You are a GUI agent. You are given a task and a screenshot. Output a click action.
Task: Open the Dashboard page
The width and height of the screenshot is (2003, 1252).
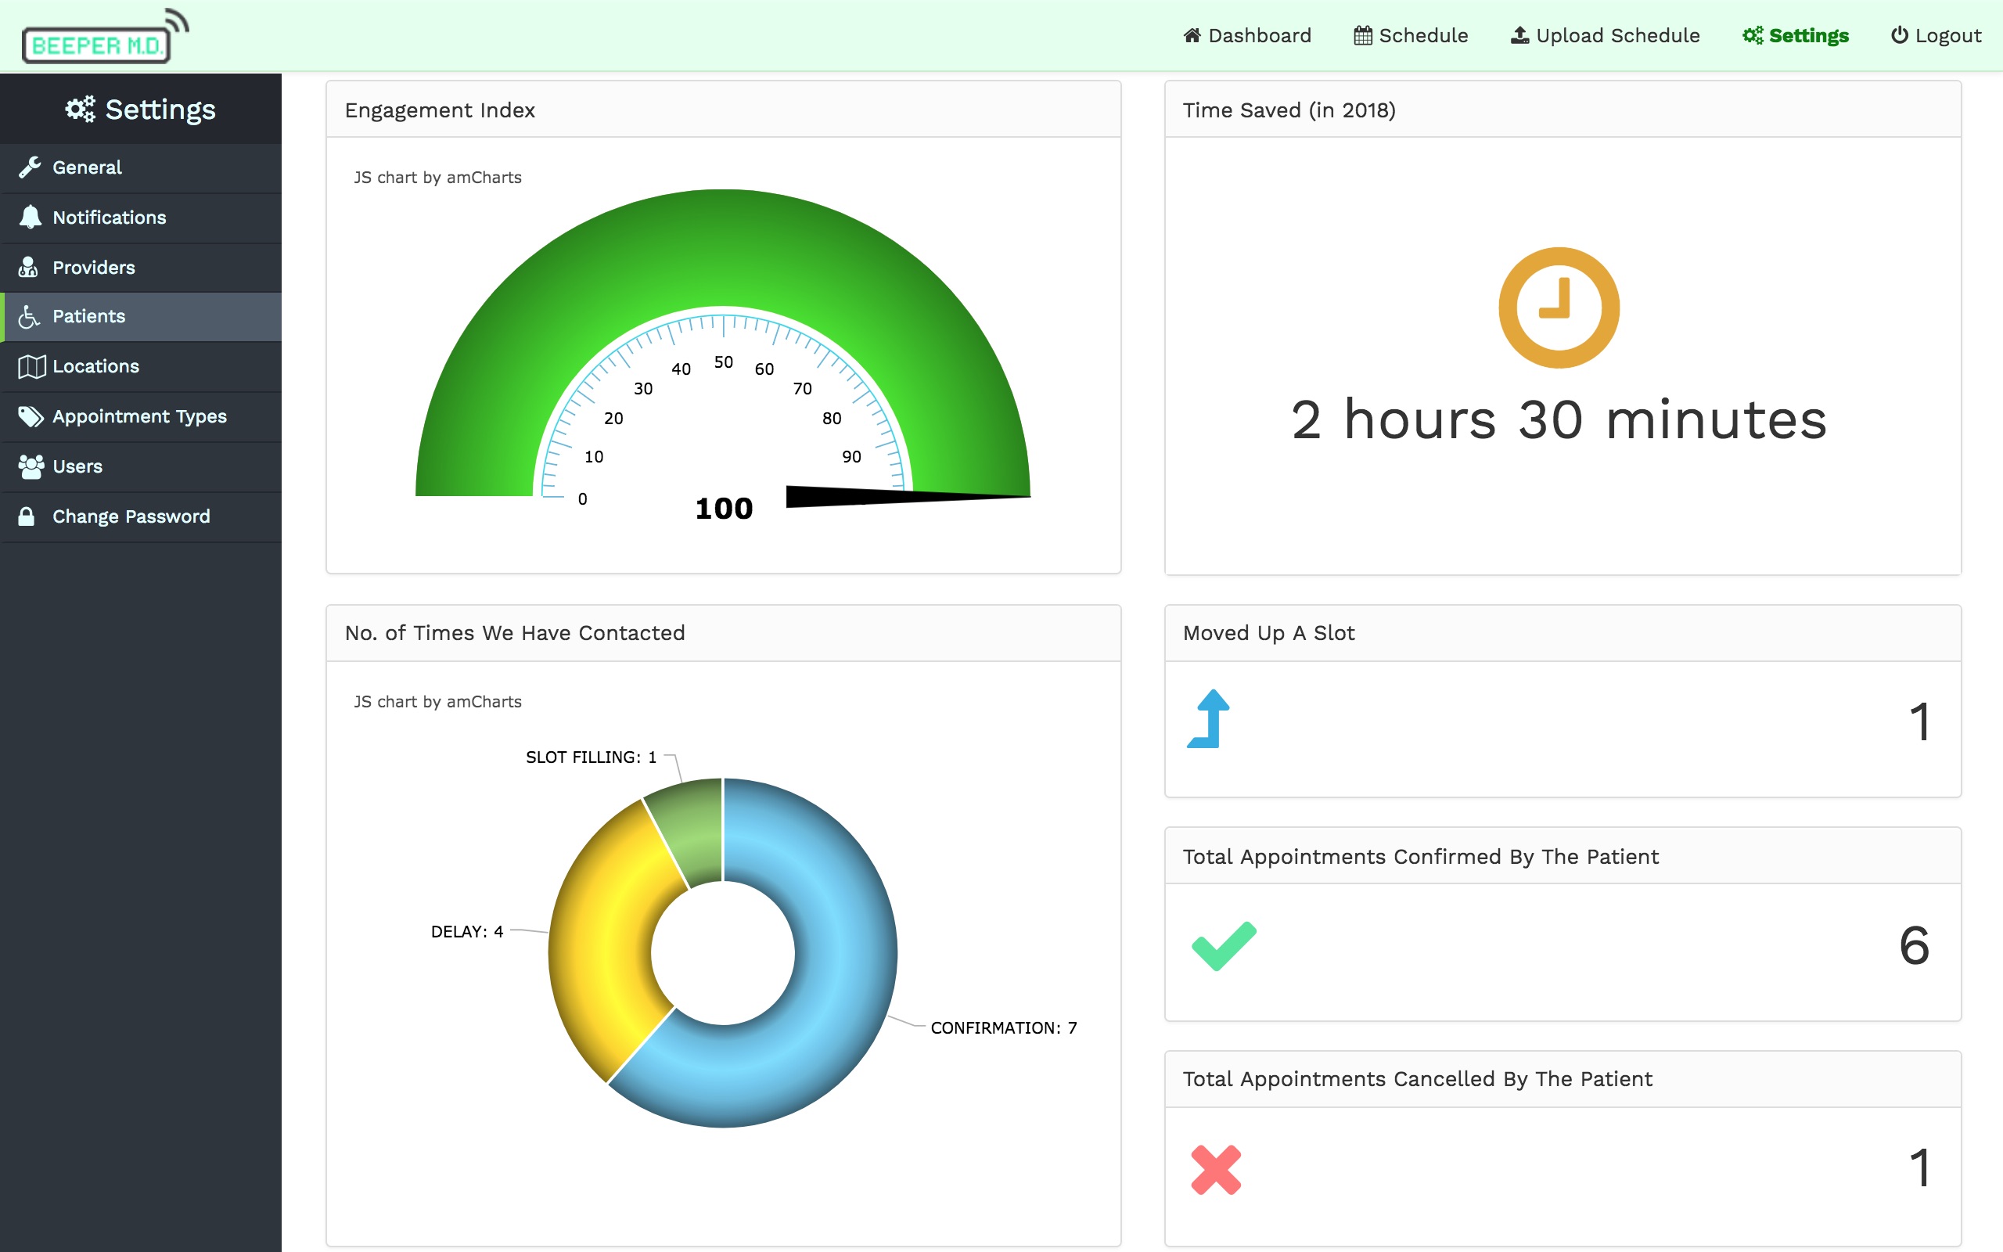tap(1247, 36)
